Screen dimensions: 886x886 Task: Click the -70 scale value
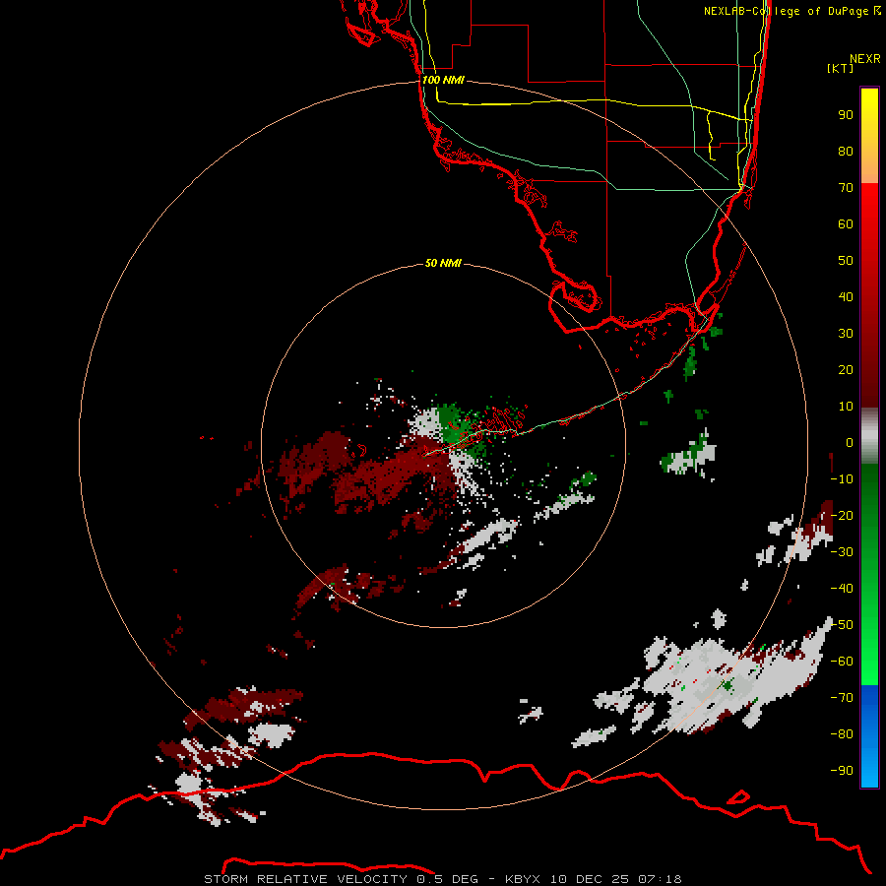[x=842, y=698]
